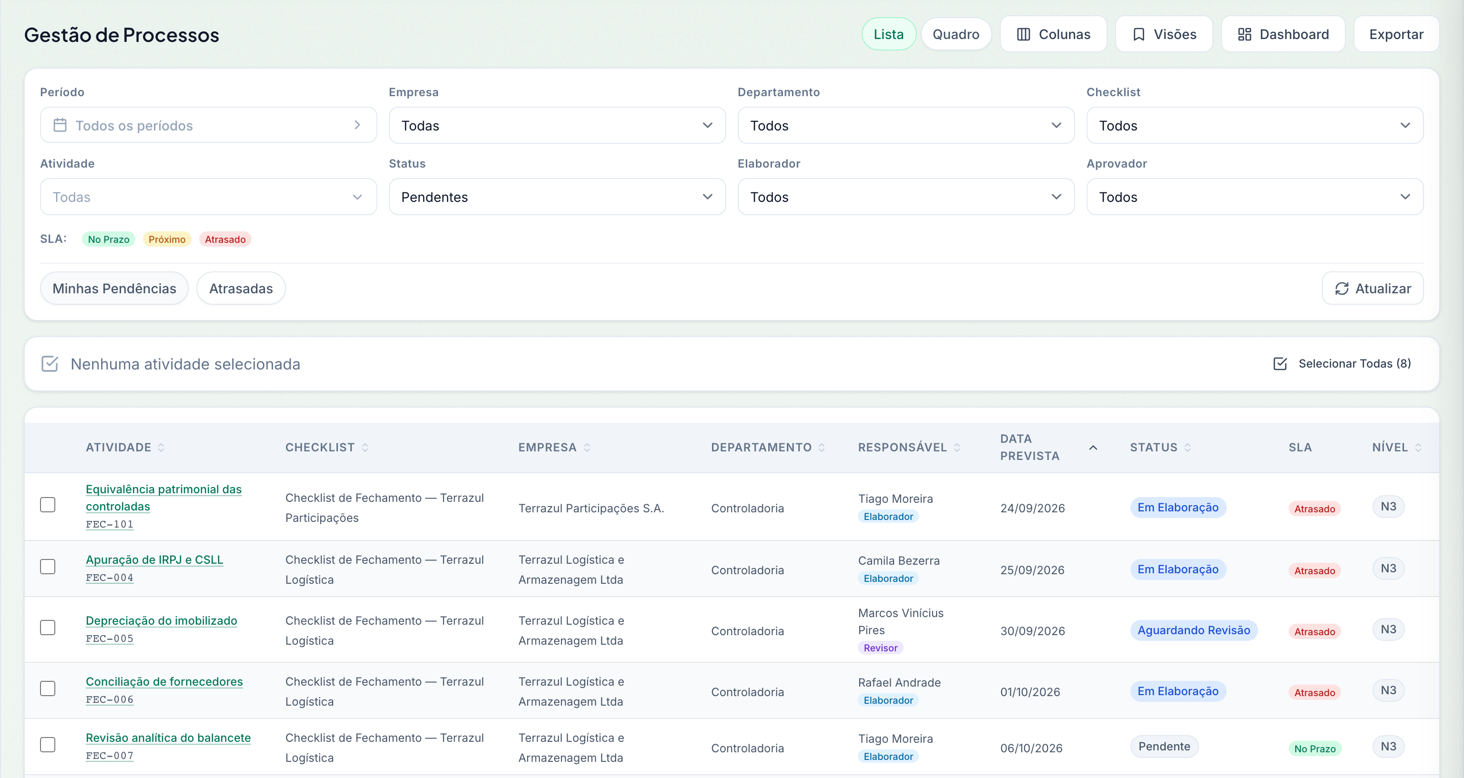Toggle Data Prevista ascending sort arrow

click(x=1092, y=448)
